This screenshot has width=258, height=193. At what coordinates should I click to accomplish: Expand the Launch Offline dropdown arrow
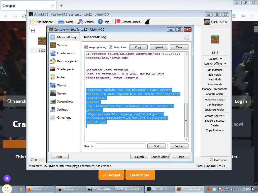225,64
